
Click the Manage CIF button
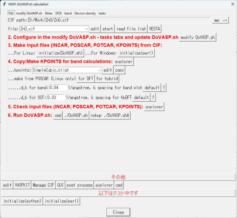coord(44,185)
